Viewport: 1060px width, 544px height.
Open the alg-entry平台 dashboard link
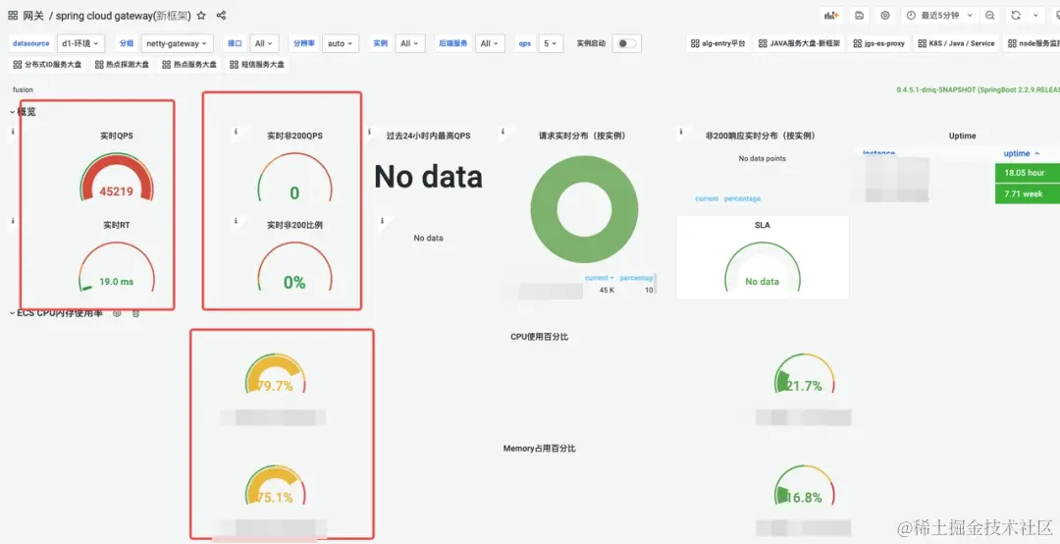click(717, 43)
